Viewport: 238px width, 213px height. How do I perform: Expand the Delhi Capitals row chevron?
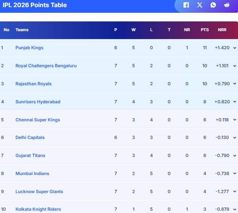point(235,137)
